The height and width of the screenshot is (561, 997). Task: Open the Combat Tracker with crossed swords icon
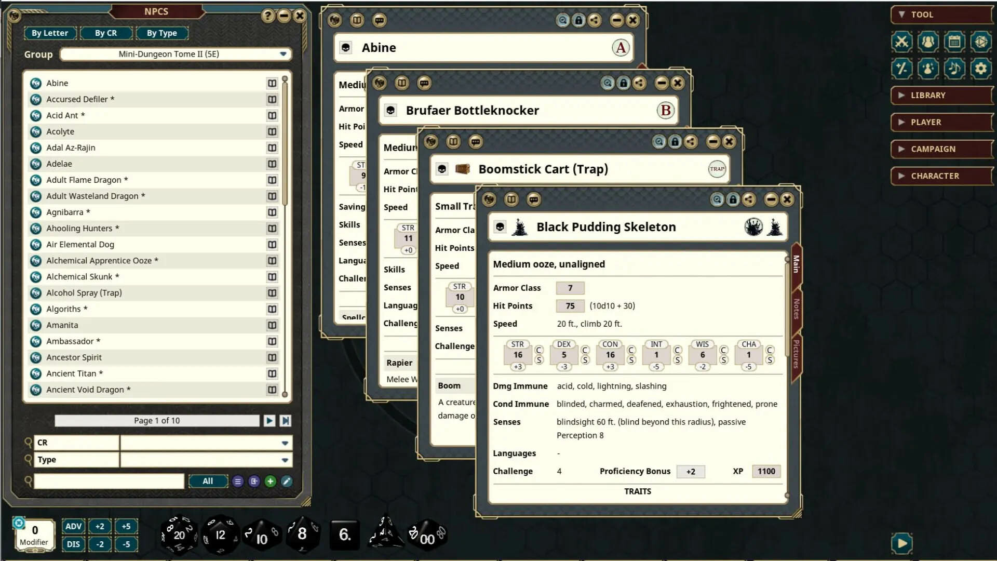point(901,42)
